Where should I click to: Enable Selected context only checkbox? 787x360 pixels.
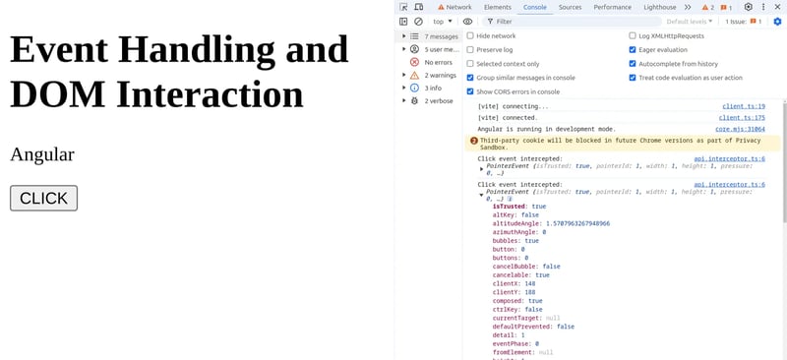coord(470,64)
